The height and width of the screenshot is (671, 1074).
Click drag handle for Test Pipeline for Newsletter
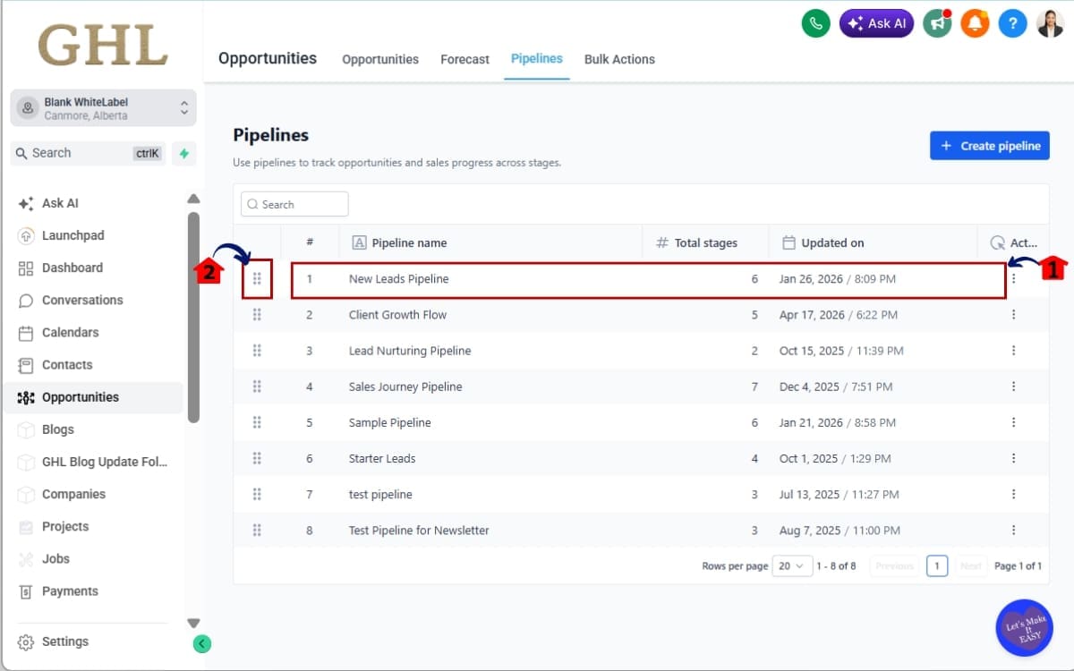tap(257, 530)
